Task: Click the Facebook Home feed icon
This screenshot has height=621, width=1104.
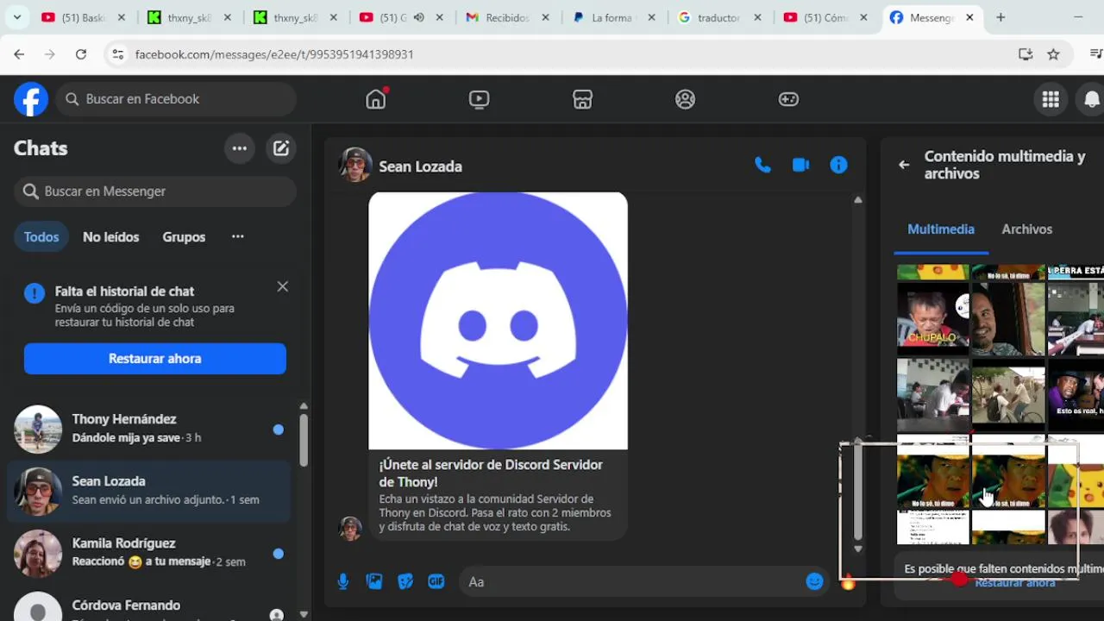Action: click(x=376, y=99)
